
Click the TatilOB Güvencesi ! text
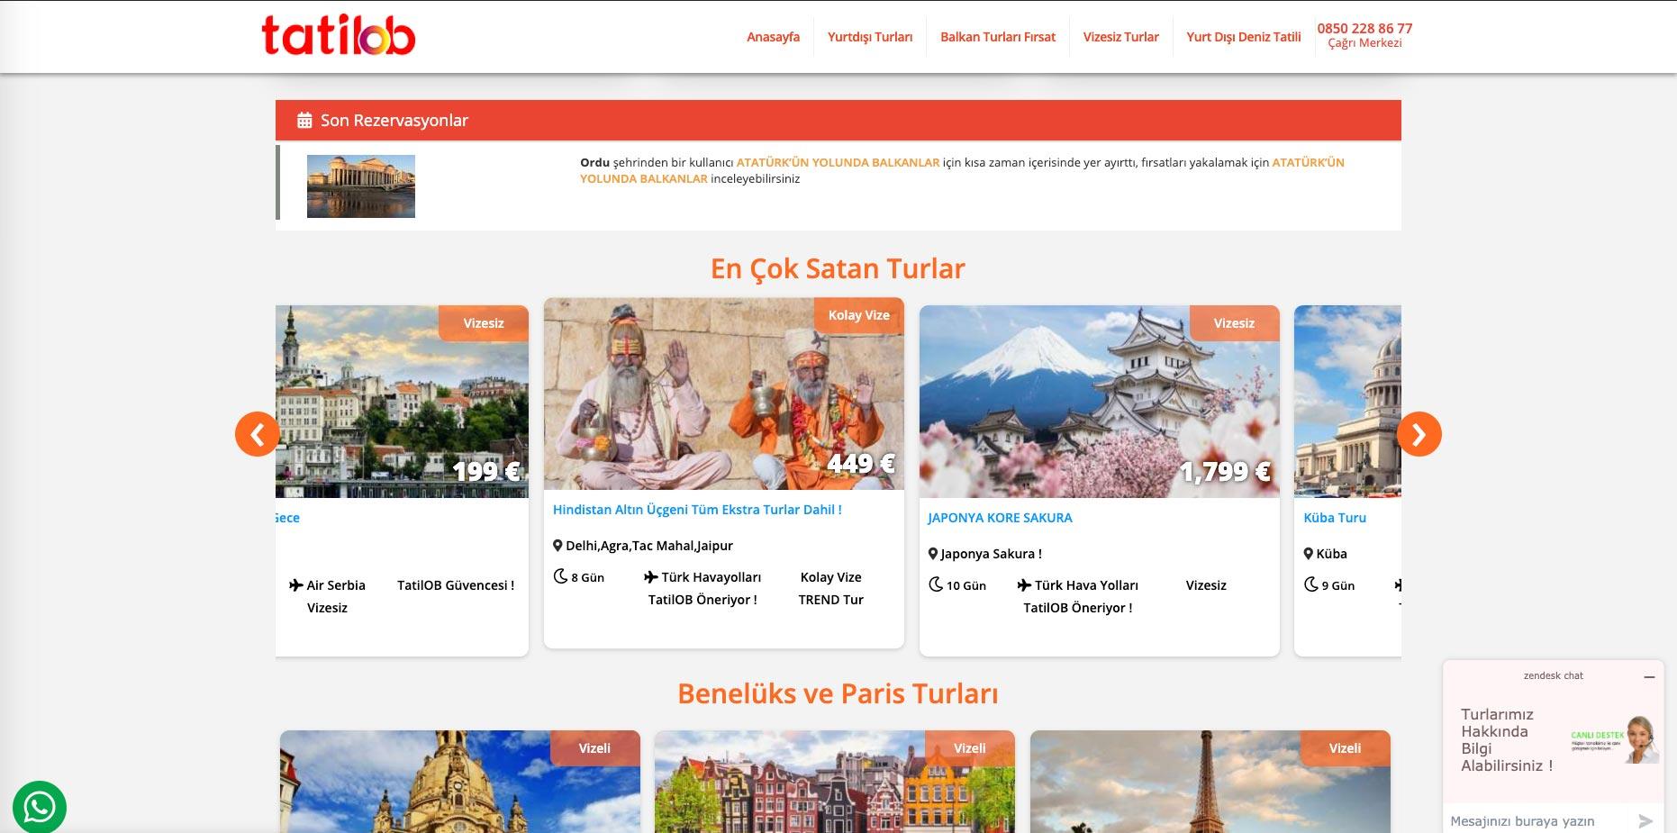click(456, 585)
